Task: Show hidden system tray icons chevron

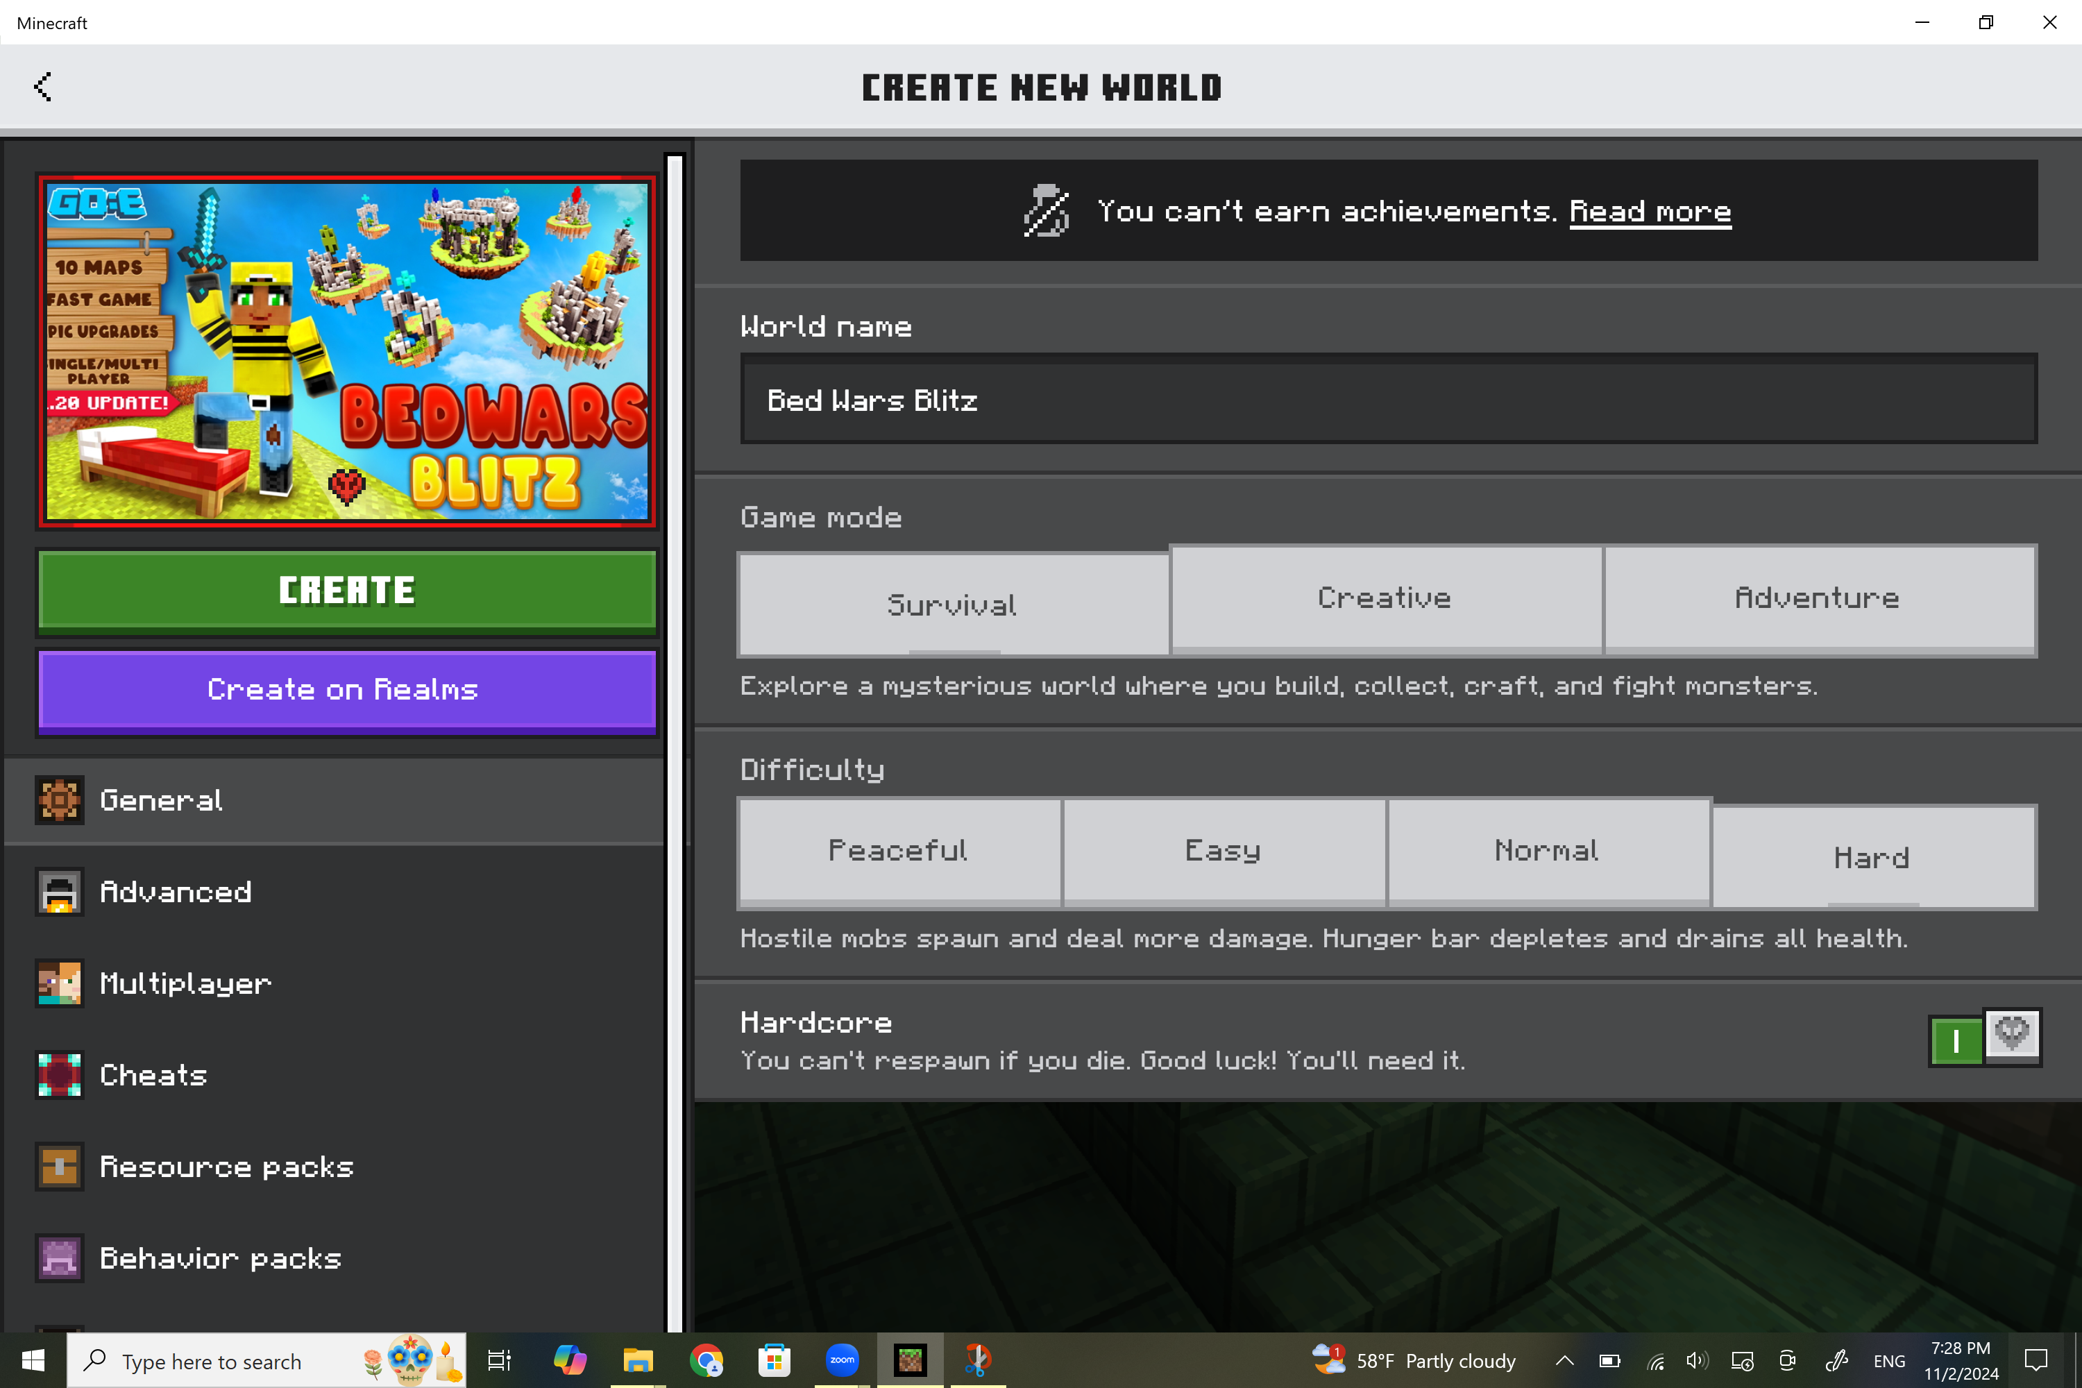Action: tap(1564, 1360)
